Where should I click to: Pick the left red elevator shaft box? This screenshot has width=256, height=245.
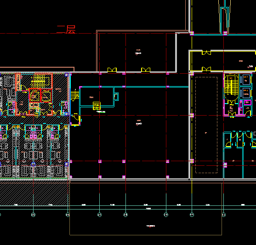click(34, 95)
